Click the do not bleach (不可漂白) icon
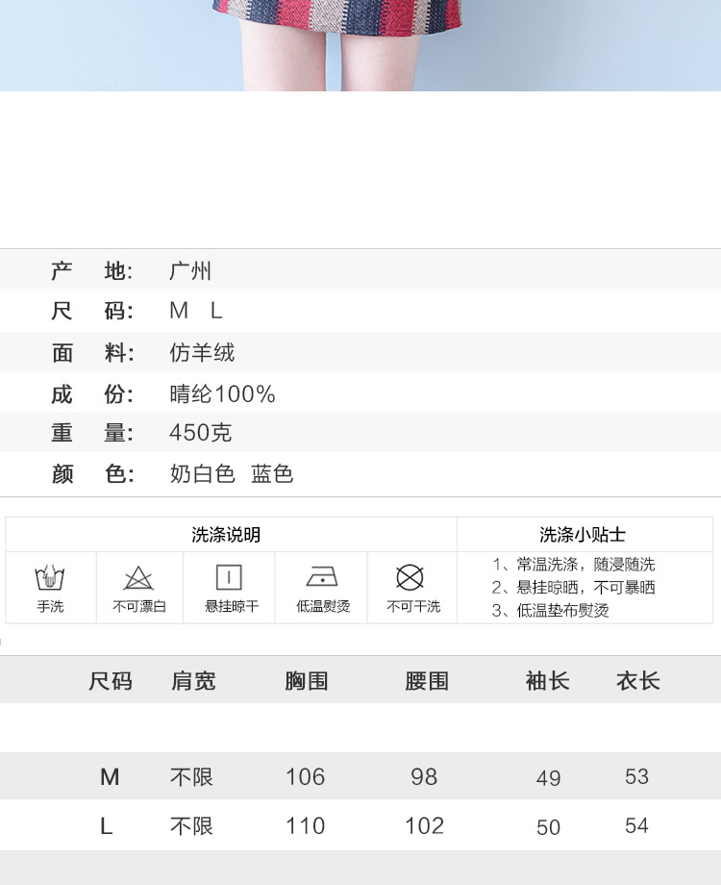721x885 pixels. pos(138,578)
